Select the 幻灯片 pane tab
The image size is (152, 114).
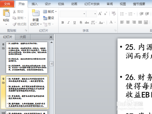[x=8, y=37]
